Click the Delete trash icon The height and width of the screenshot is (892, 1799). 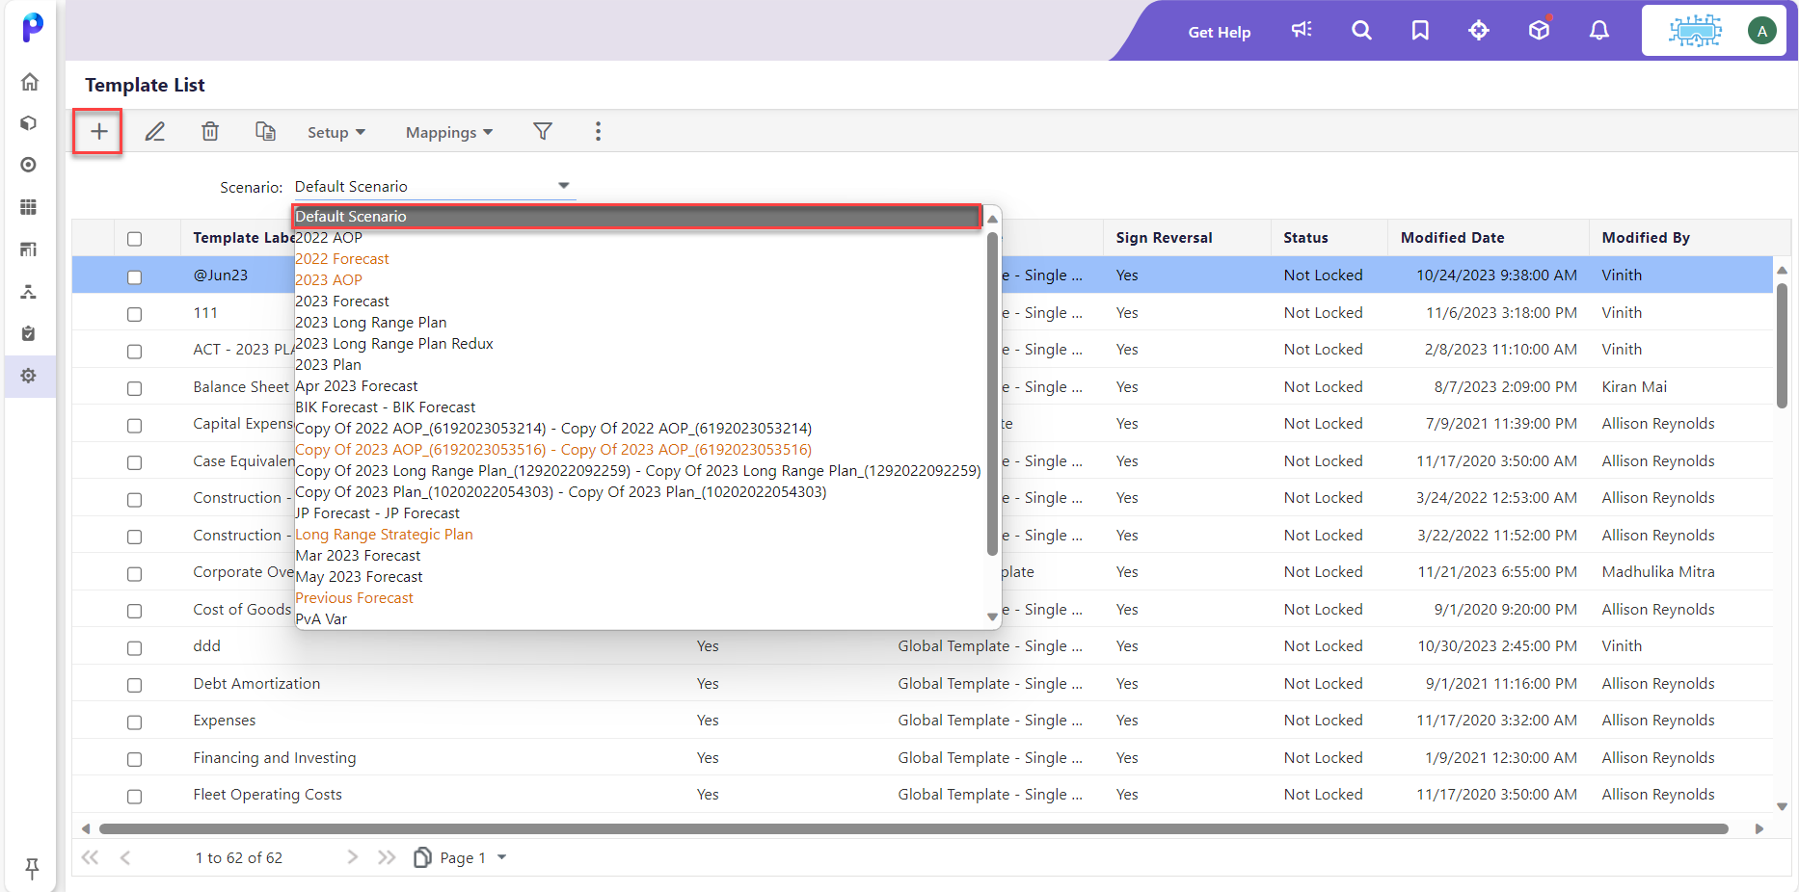[x=210, y=132]
